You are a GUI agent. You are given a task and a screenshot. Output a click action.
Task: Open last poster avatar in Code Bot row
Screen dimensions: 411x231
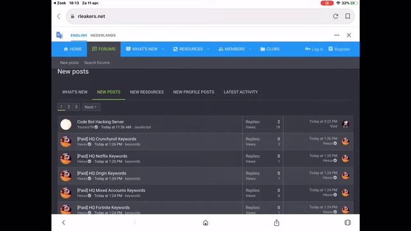pos(345,124)
